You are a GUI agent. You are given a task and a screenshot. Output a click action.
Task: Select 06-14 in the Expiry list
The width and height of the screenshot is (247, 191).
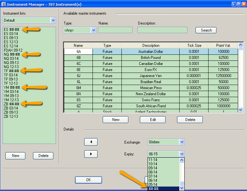pyautogui.click(x=163, y=180)
